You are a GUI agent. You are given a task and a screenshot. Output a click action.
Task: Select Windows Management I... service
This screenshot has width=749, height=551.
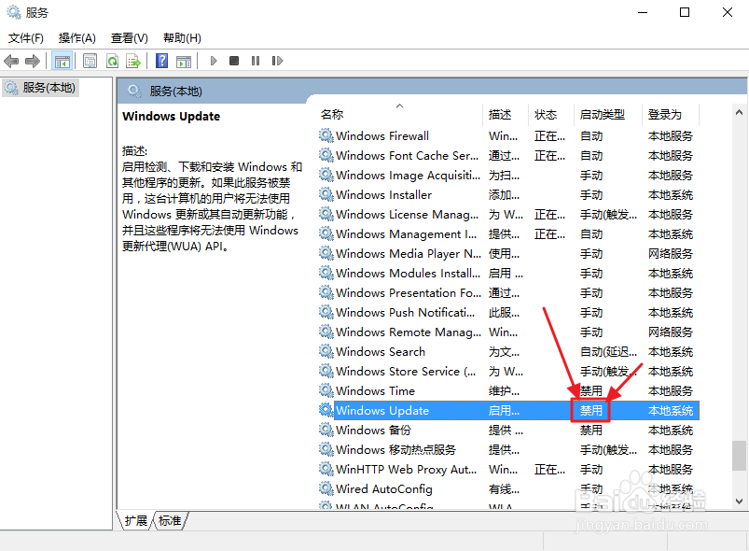(x=508, y=233)
